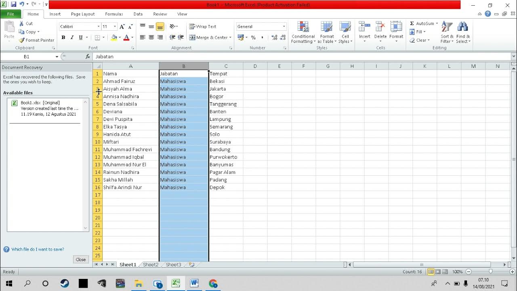Toggle Italic formatting

click(72, 38)
